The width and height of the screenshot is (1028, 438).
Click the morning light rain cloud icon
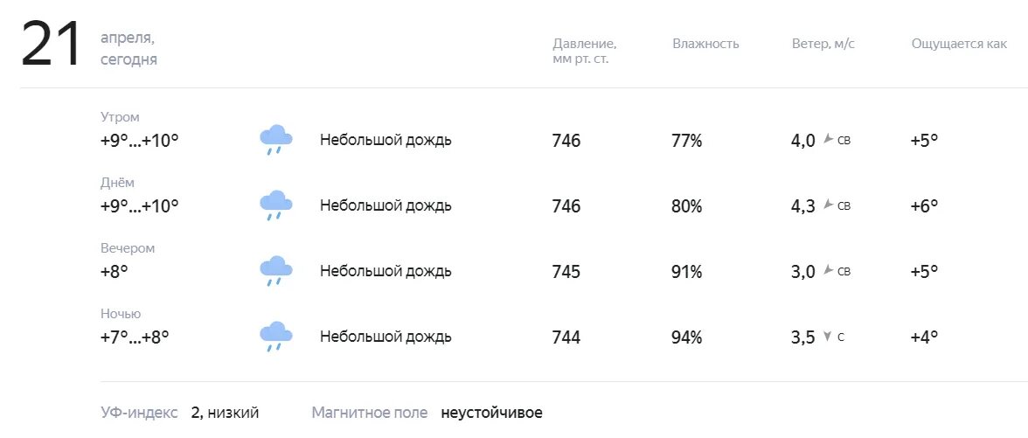276,140
